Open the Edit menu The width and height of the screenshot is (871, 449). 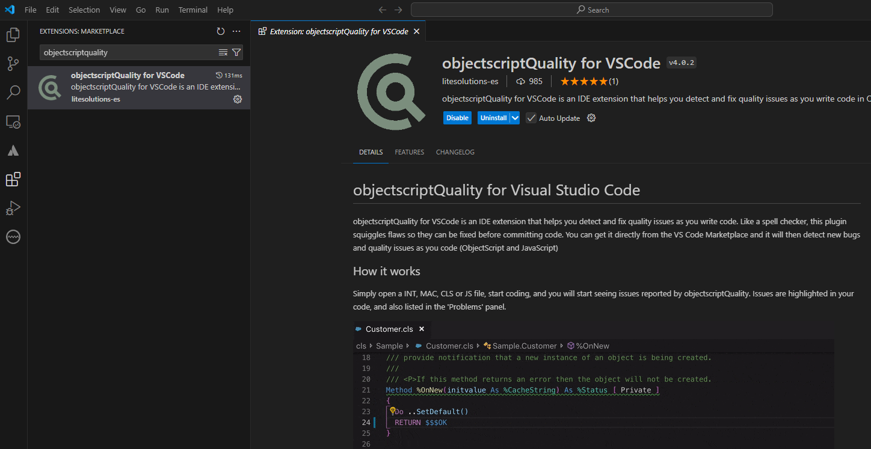pyautogui.click(x=52, y=10)
